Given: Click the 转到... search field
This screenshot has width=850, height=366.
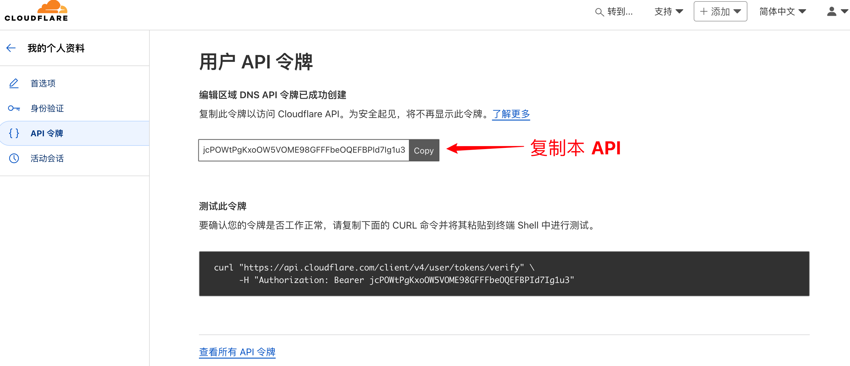Looking at the screenshot, I should [614, 12].
